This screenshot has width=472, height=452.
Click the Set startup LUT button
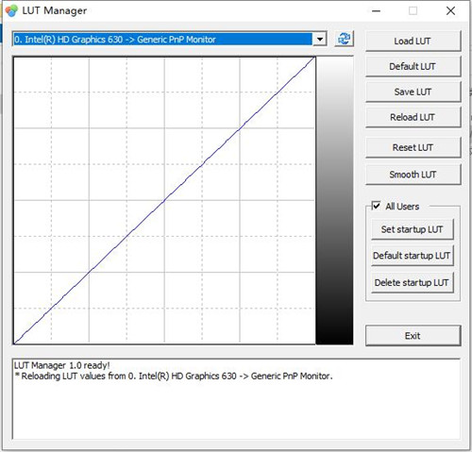(x=413, y=229)
